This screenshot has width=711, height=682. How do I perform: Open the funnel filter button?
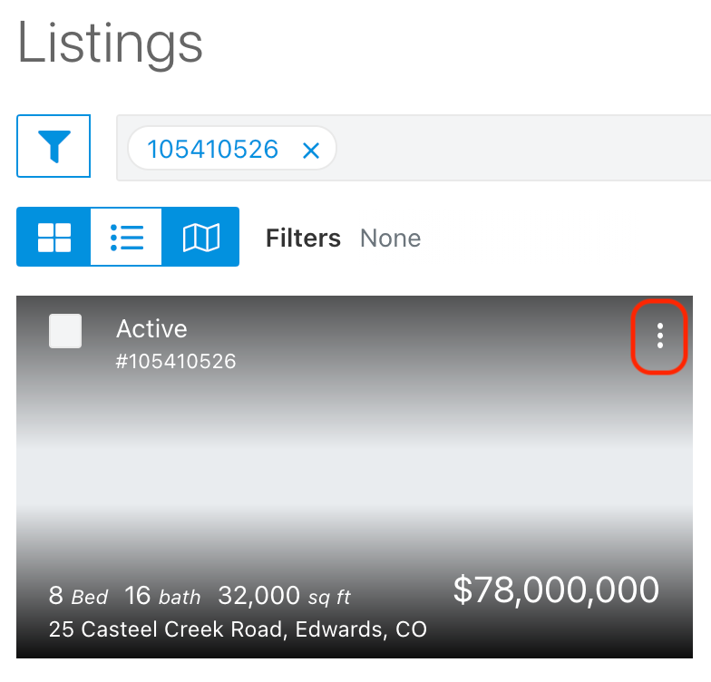pos(54,146)
